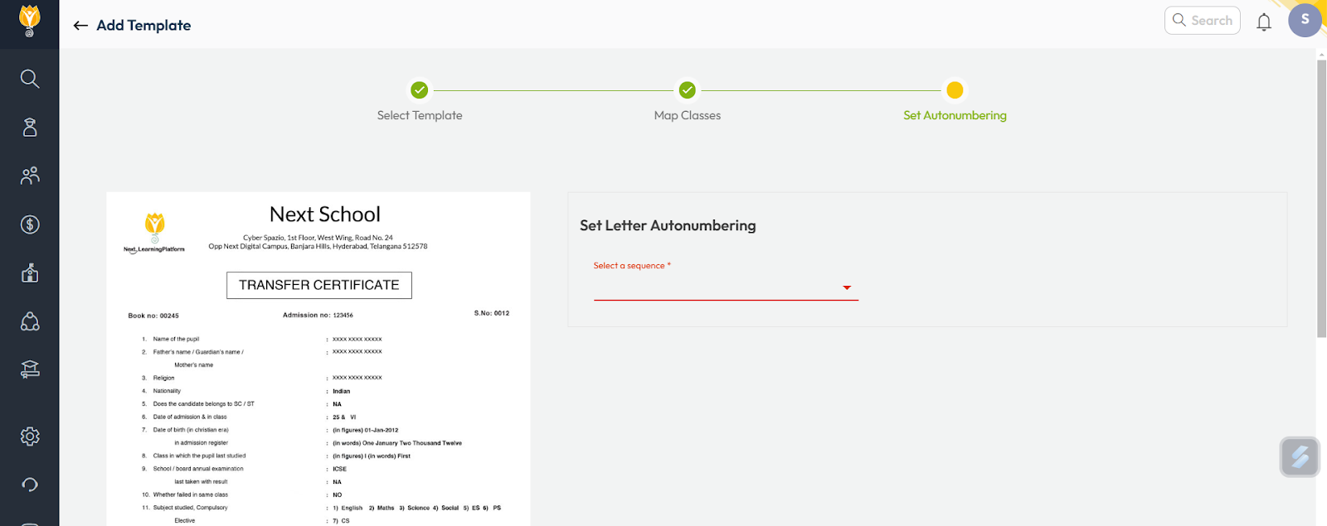
Task: Open the sidebar magnifier search icon
Action: (x=30, y=79)
